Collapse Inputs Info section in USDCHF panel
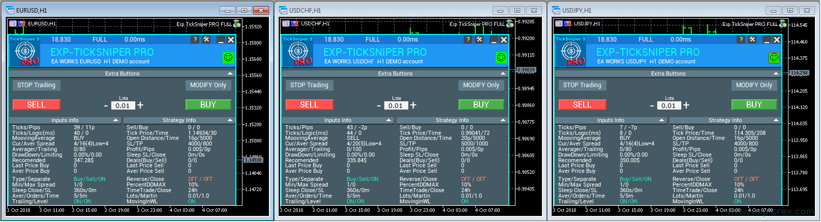The image size is (821, 222). [x=389, y=120]
